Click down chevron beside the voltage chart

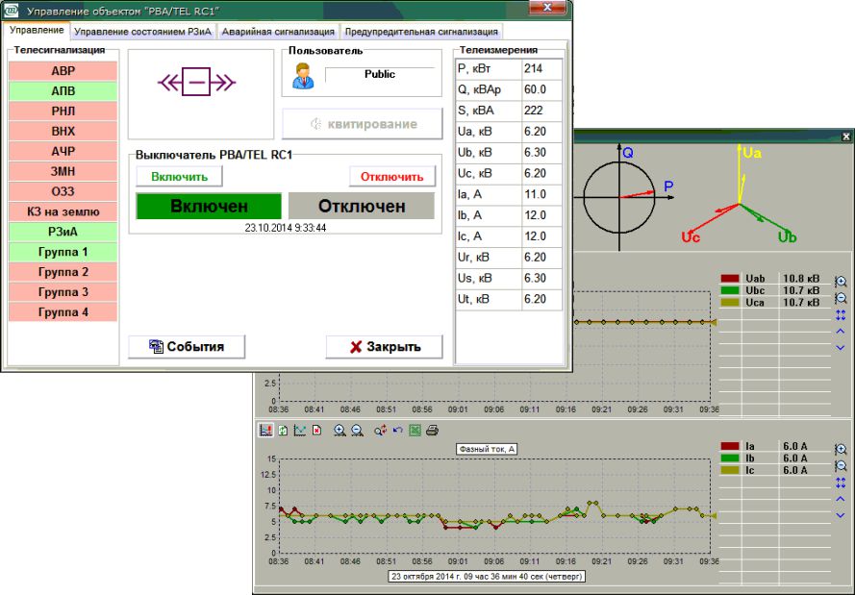841,347
